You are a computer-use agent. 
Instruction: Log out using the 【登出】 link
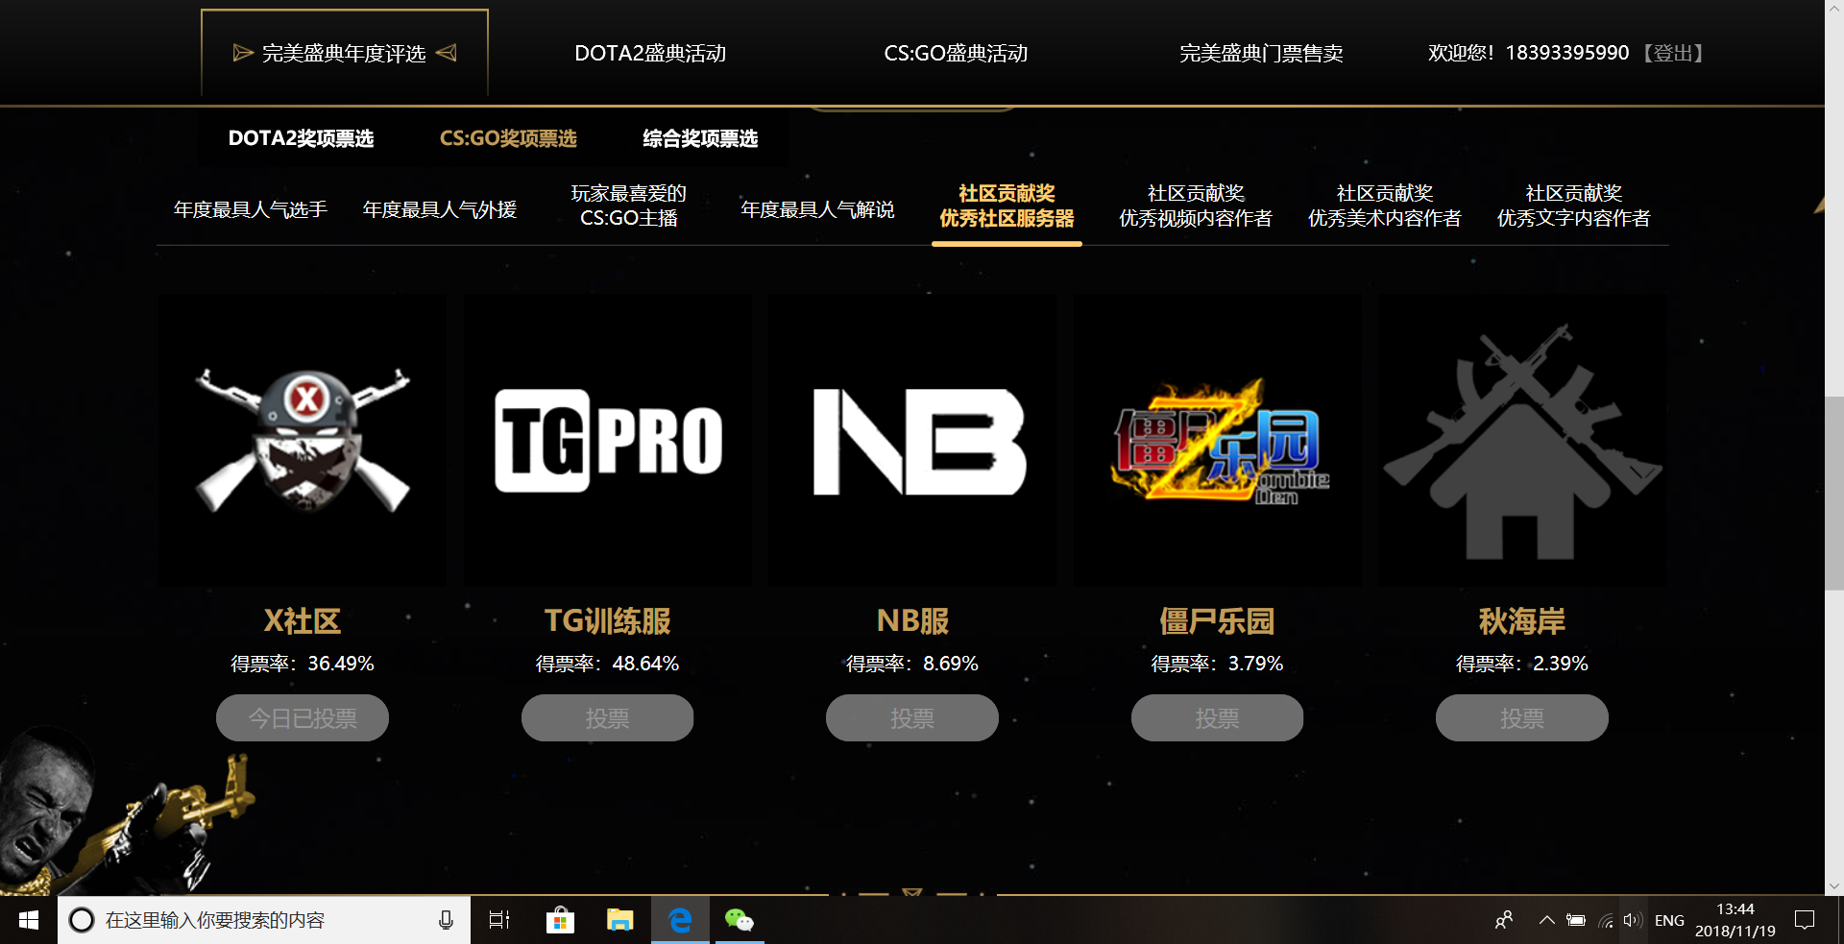pos(1673,53)
